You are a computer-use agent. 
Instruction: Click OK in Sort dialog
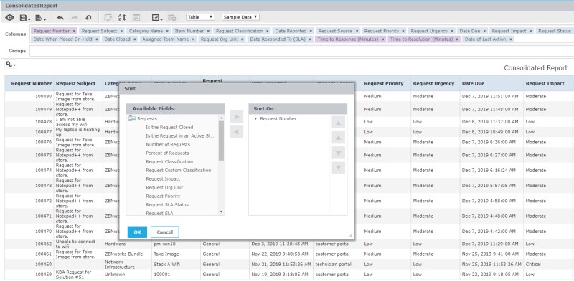[137, 232]
